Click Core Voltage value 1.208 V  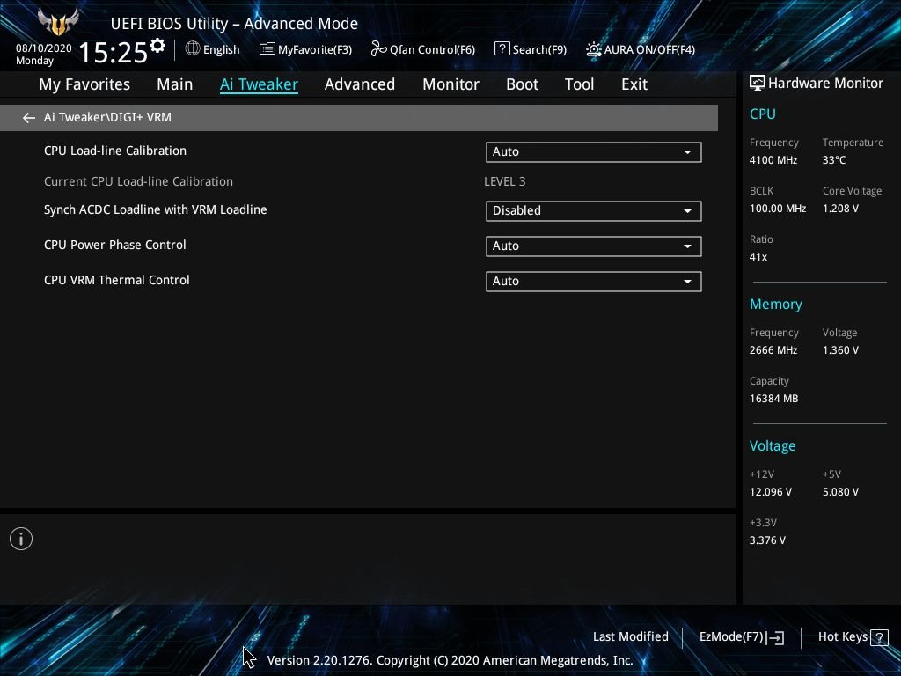click(840, 209)
